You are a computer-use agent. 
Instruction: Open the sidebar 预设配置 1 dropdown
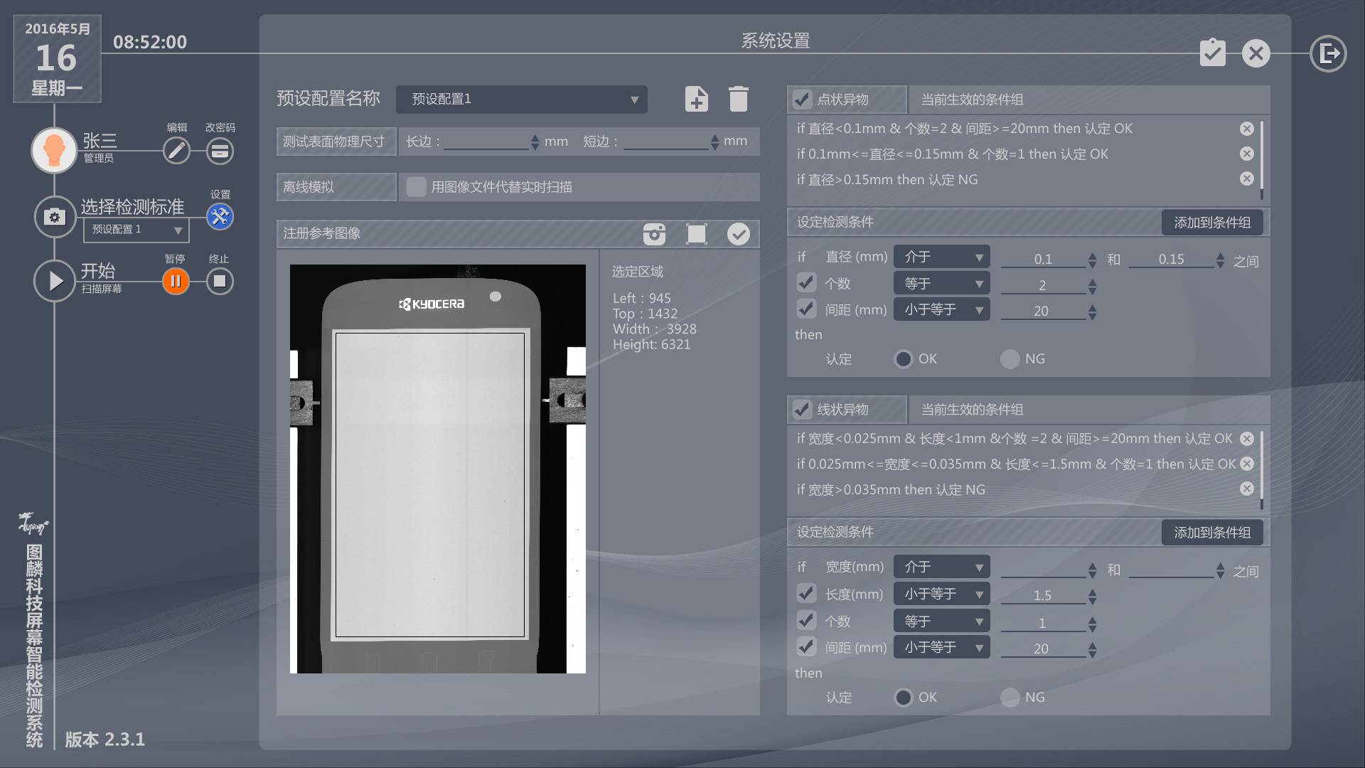click(136, 230)
